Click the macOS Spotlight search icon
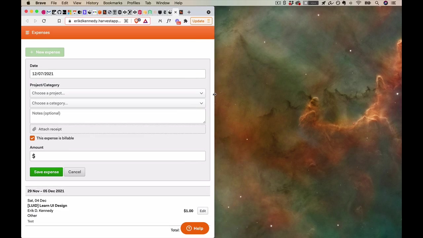This screenshot has width=423, height=238. click(377, 3)
